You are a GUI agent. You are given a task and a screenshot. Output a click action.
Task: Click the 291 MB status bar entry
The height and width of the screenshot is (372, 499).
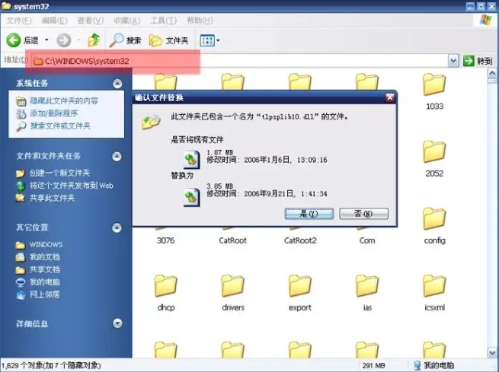[373, 366]
